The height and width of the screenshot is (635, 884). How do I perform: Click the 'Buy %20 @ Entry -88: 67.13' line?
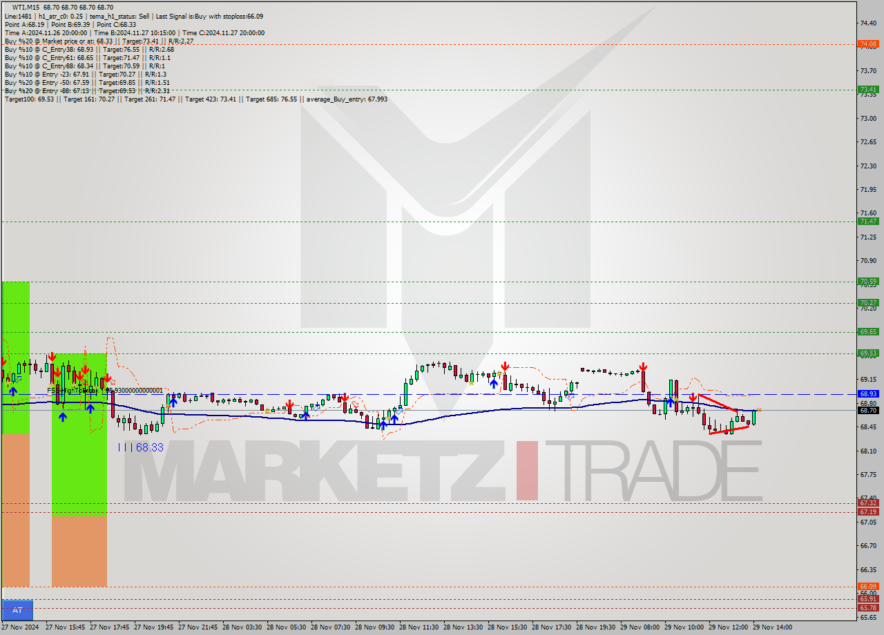click(x=87, y=90)
